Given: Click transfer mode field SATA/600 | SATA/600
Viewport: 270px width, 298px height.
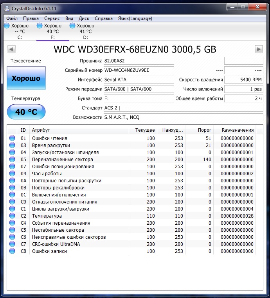Looking at the screenshot, I should tap(139, 89).
